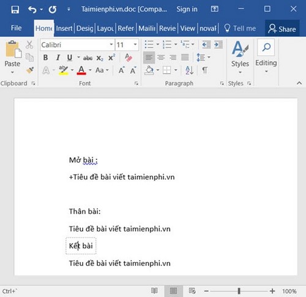Repeat the last action with the redo icon

53,9
